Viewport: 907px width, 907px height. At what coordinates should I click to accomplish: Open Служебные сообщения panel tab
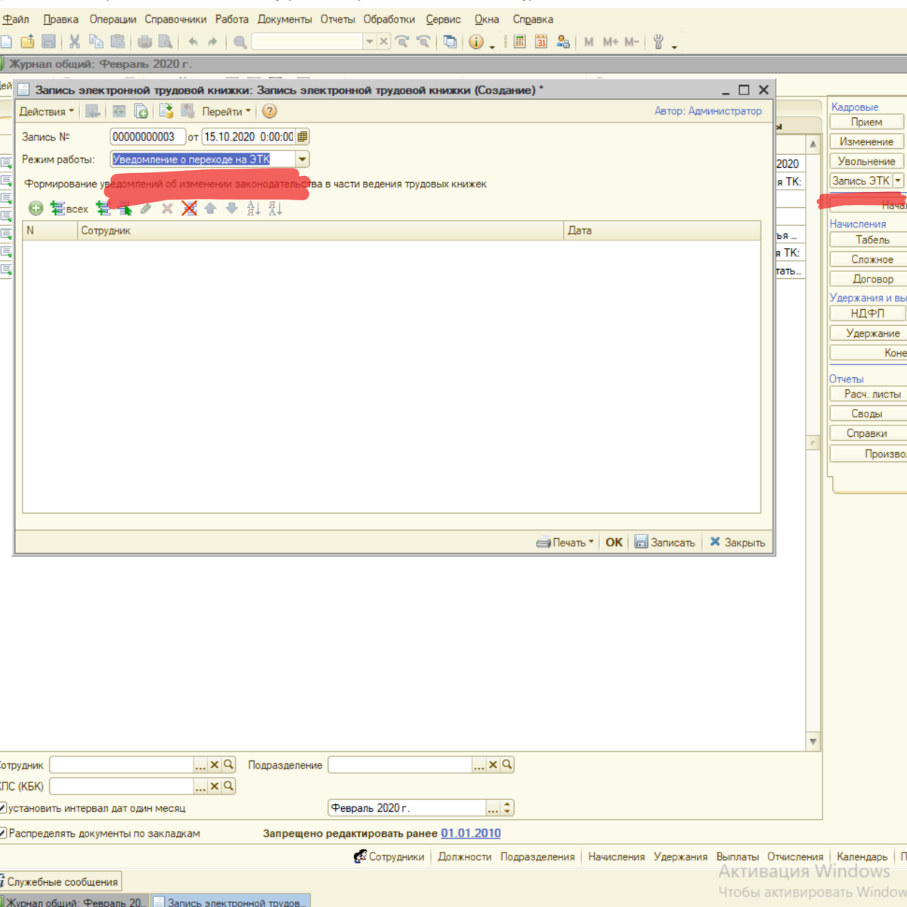click(60, 881)
